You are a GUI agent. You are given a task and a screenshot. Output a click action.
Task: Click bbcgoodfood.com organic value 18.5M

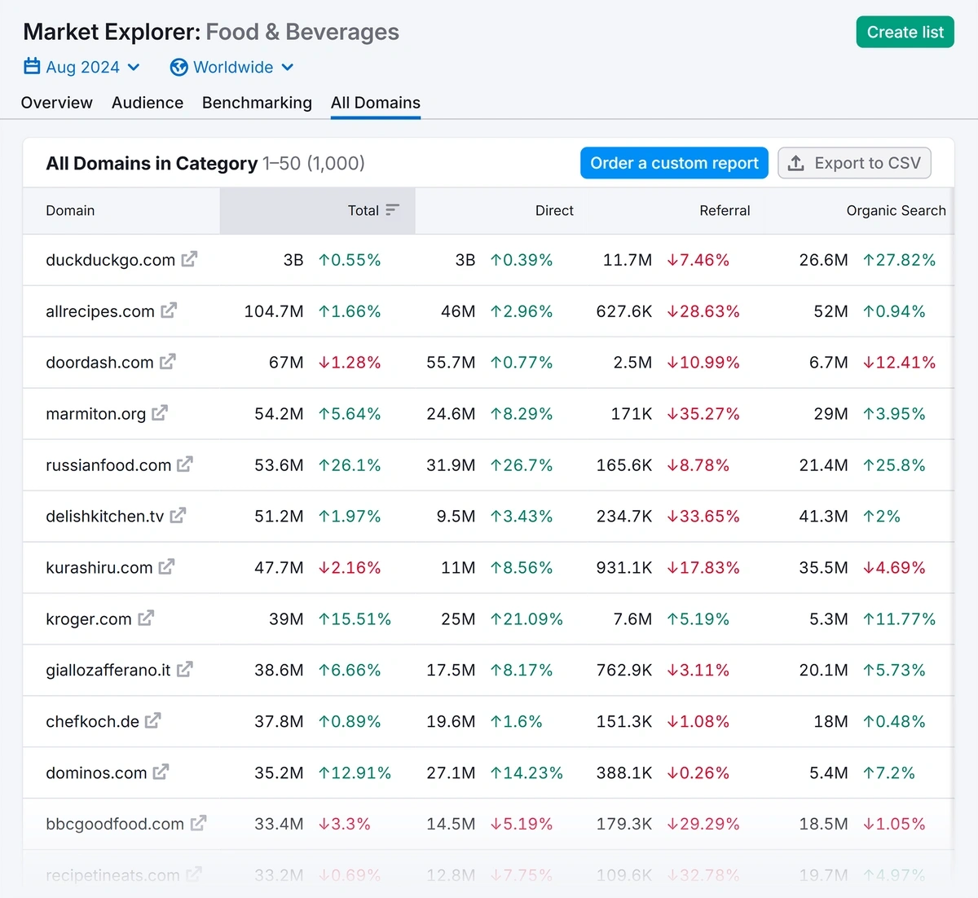coord(823,824)
